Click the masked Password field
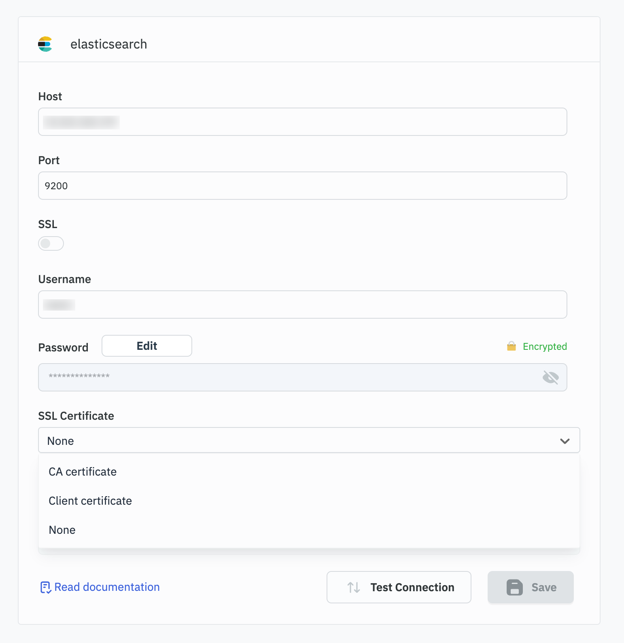Viewport: 624px width, 643px height. [291, 377]
